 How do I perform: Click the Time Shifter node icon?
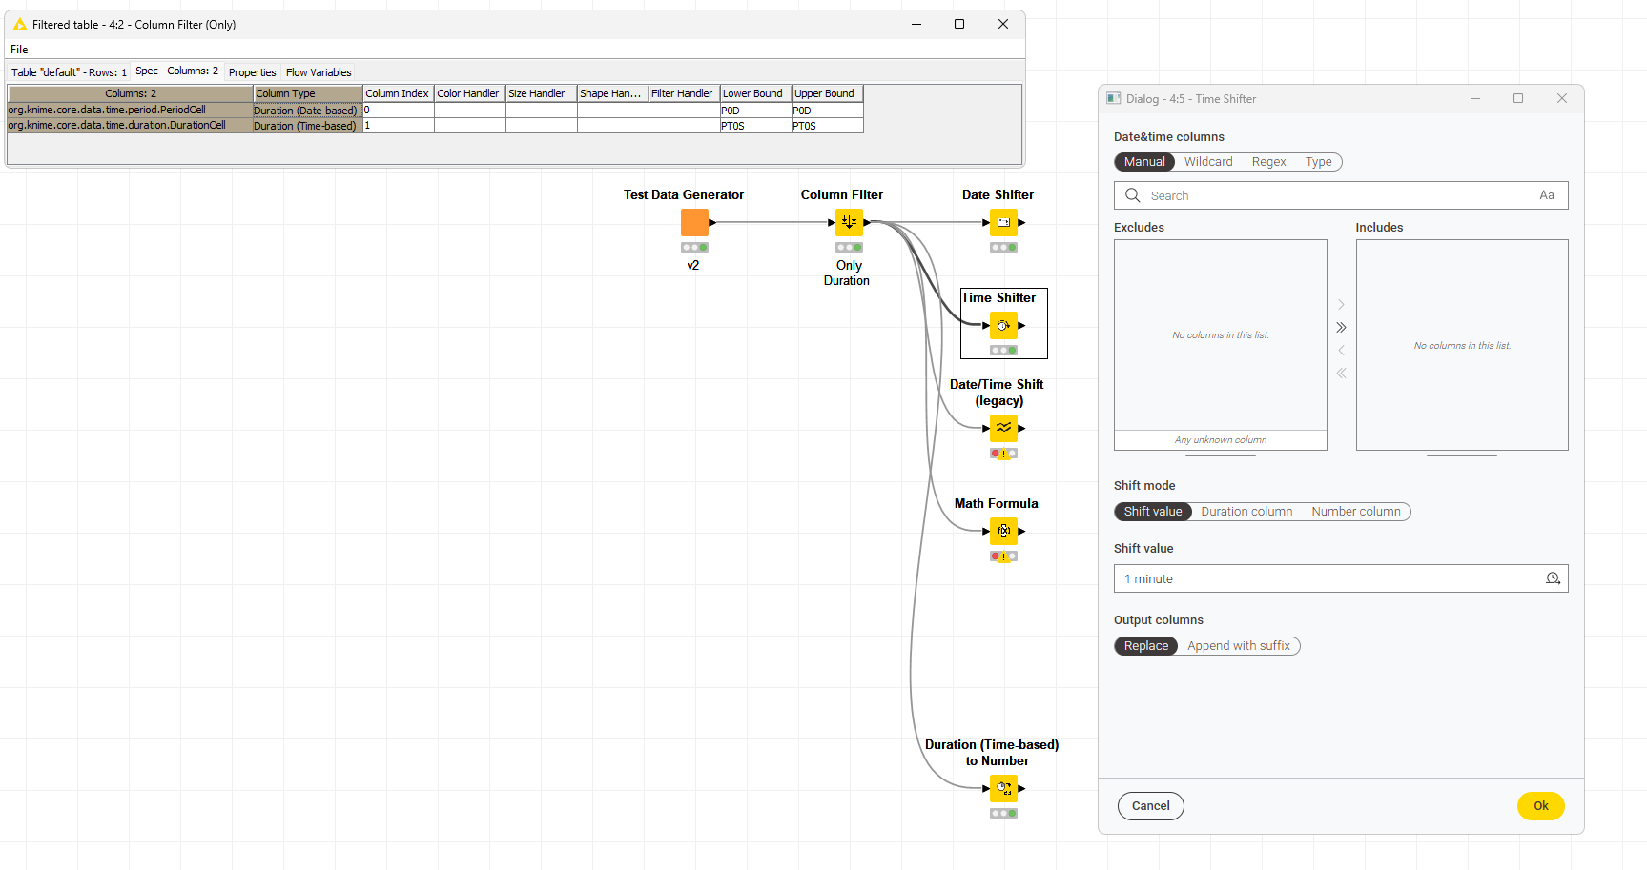click(1003, 325)
